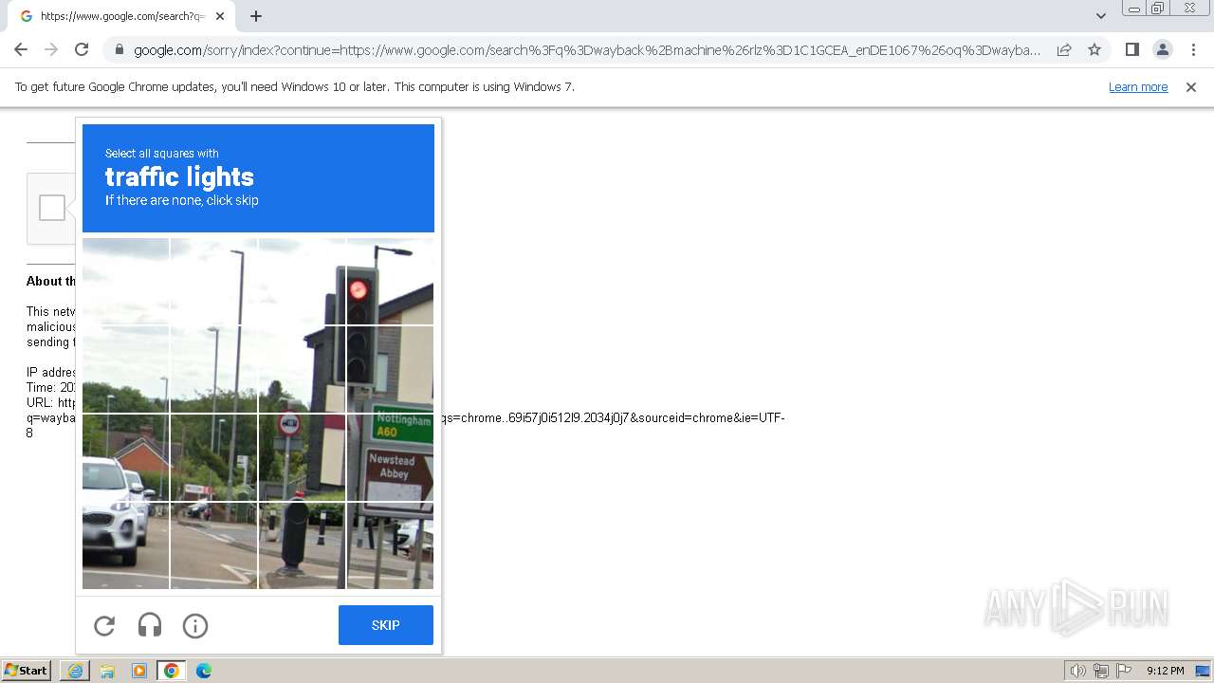The image size is (1214, 683).
Task: Go back to the previous page
Action: [21, 49]
